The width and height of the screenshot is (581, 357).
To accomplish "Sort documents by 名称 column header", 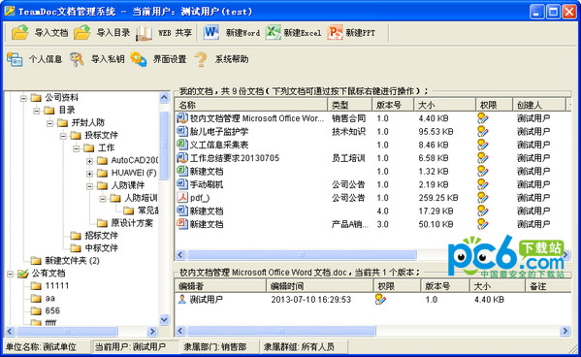I will tap(251, 105).
